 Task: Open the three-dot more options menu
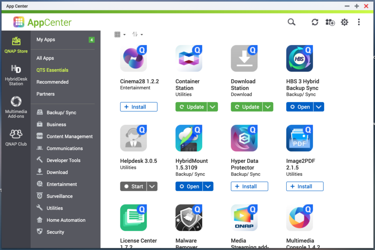tap(359, 22)
